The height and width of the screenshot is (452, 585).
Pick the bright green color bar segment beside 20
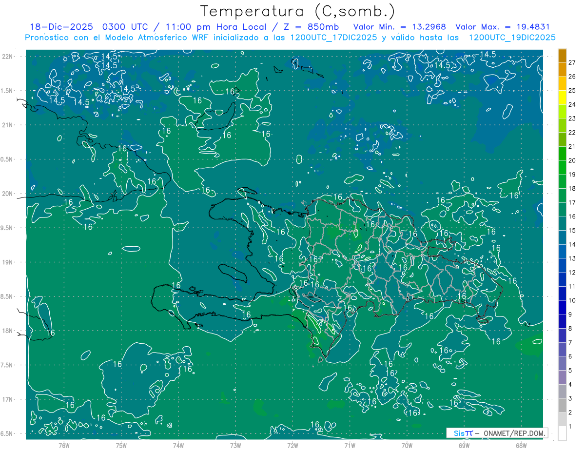[x=562, y=154]
